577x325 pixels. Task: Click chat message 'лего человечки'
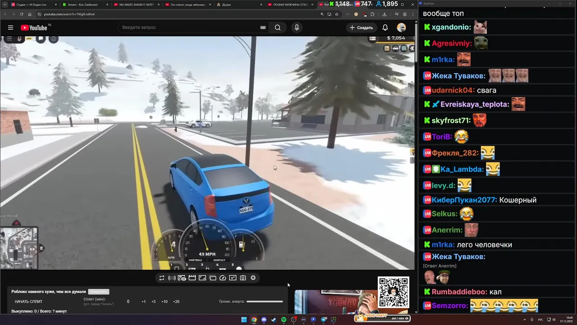[485, 245]
